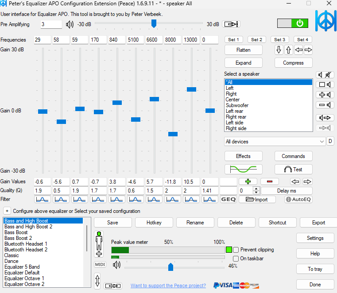Toggle the green power on/off switch
Image resolution: width=337 pixels, height=293 pixels.
tap(293, 23)
